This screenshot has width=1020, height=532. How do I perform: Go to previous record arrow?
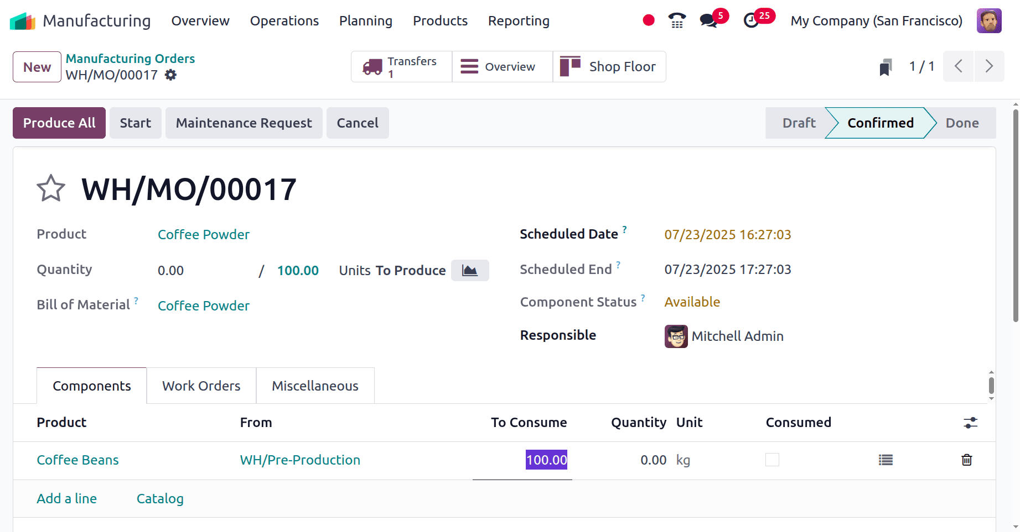(x=958, y=66)
